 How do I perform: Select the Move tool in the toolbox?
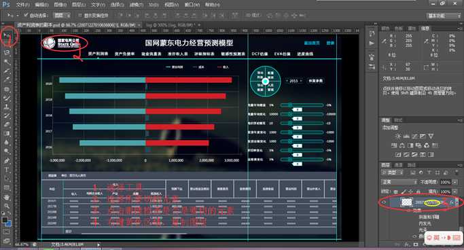point(7,35)
